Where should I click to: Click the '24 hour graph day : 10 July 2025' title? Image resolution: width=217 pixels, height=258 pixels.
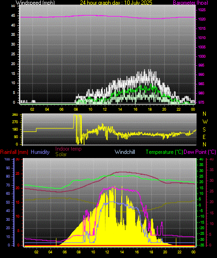point(116,2)
